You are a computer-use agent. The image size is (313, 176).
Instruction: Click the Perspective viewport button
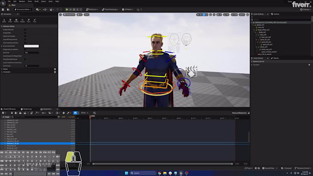69,15
